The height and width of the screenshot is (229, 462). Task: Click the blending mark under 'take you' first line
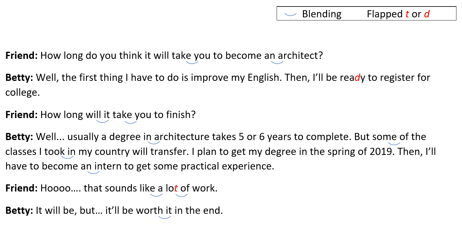click(192, 62)
